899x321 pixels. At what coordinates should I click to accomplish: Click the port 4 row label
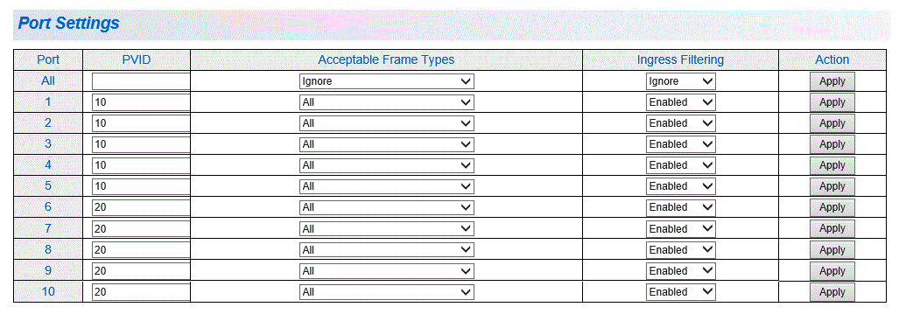[48, 165]
